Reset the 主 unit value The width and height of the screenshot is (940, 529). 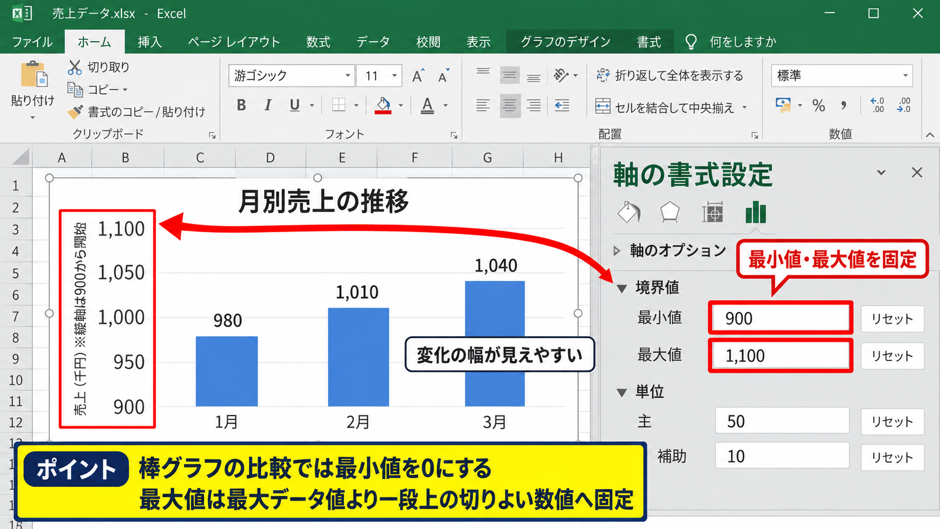click(x=892, y=422)
